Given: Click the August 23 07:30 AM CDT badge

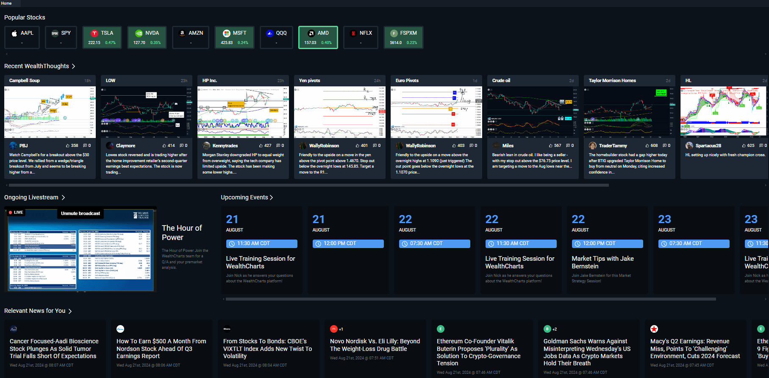Looking at the screenshot, I should (694, 244).
